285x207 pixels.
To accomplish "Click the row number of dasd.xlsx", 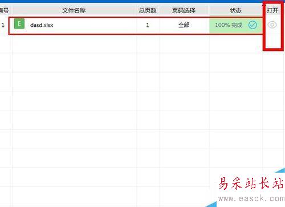I will pyautogui.click(x=3, y=25).
